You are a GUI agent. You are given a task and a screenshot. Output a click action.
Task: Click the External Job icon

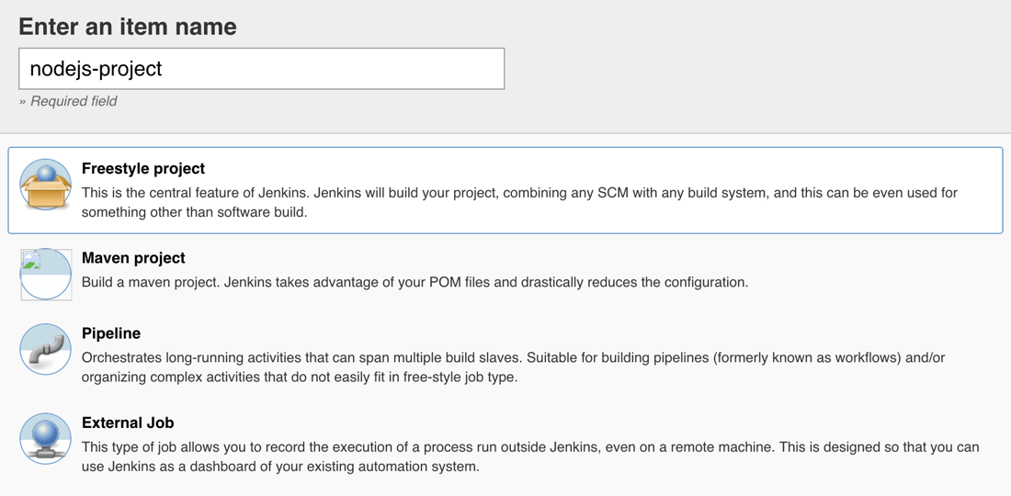click(x=45, y=438)
